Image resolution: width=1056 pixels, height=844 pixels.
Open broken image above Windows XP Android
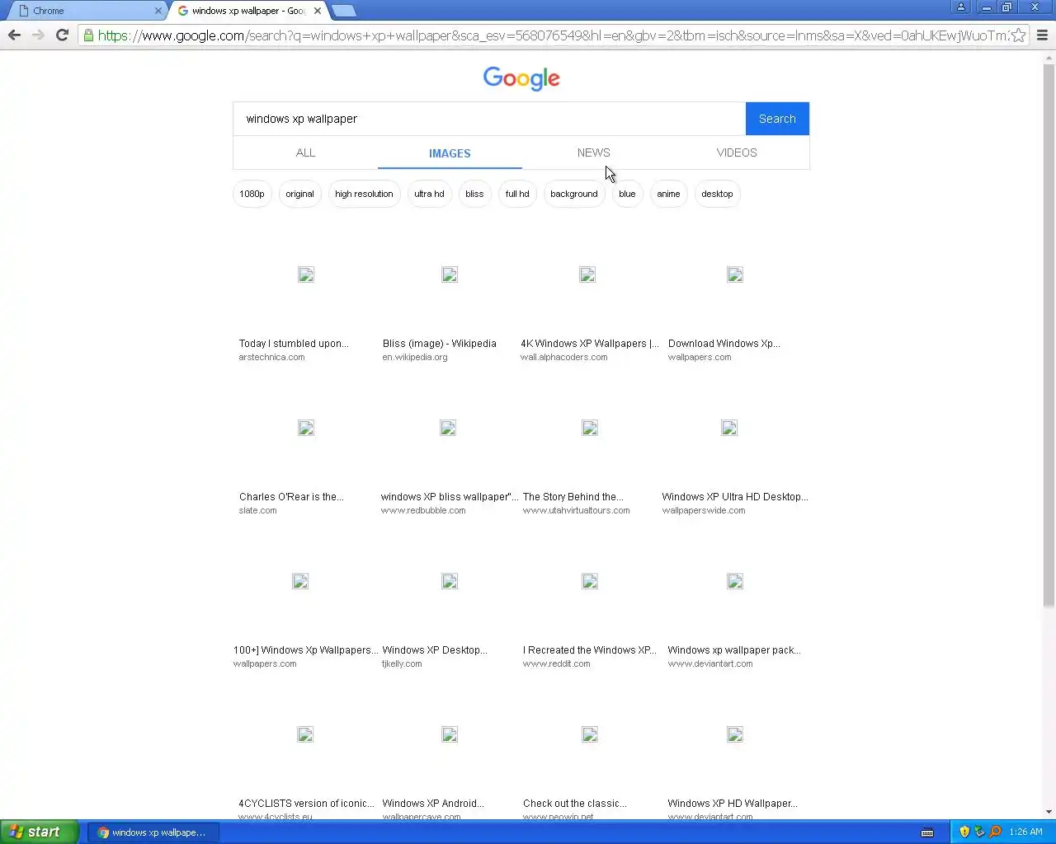coord(450,734)
